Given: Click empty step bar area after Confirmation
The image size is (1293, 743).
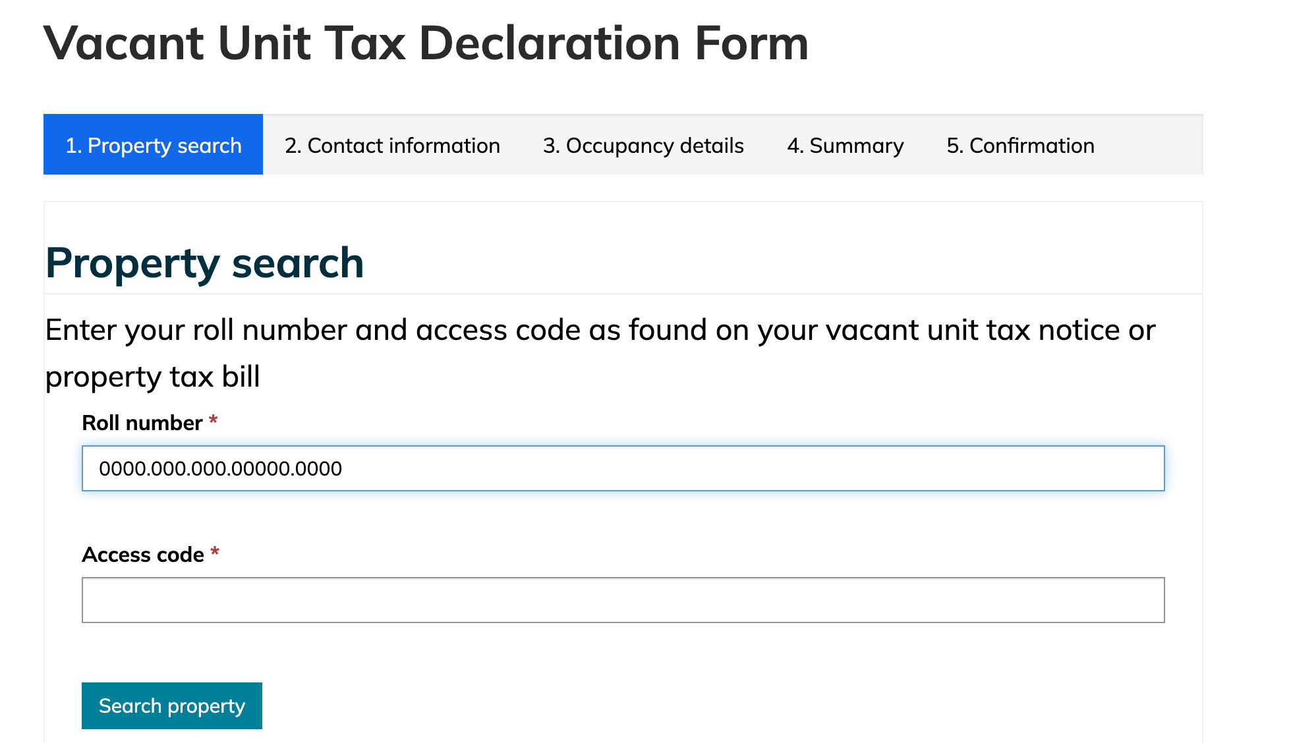Looking at the screenshot, I should pos(1159,145).
